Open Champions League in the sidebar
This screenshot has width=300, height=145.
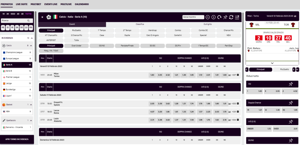17,52
